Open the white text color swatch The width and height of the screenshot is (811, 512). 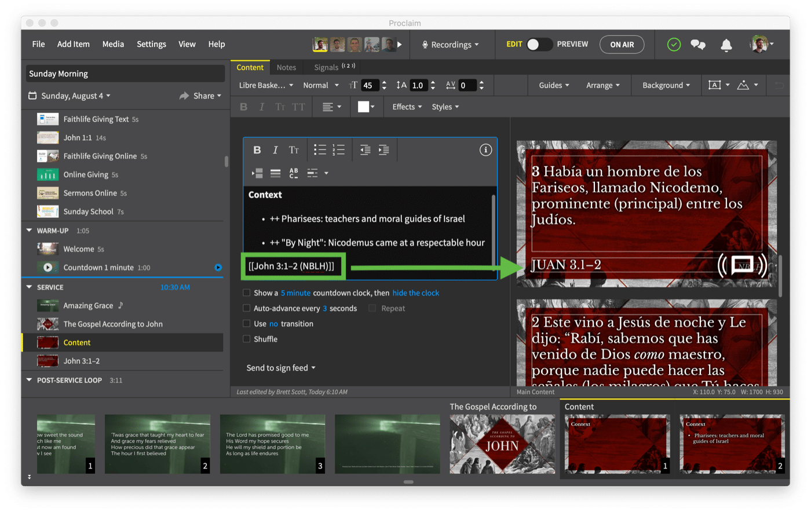366,107
